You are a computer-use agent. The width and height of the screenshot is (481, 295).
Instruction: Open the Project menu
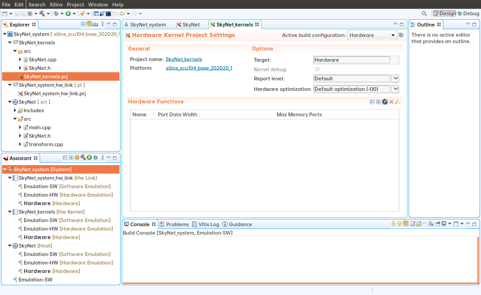click(75, 4)
